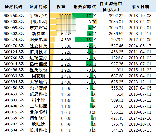This screenshot has width=156, height=133.
Task: Select the date 2019-01-02
Action: coord(140,58)
